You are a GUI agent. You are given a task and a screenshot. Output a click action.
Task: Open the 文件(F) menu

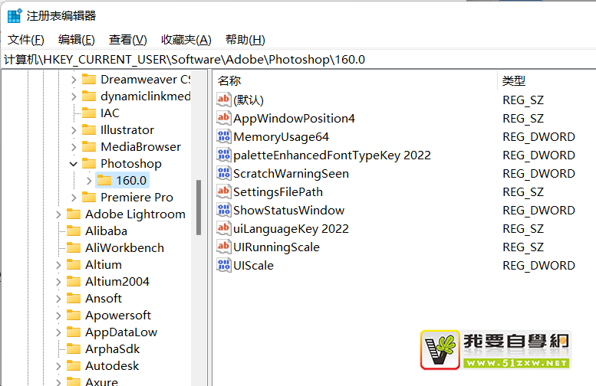(26, 40)
